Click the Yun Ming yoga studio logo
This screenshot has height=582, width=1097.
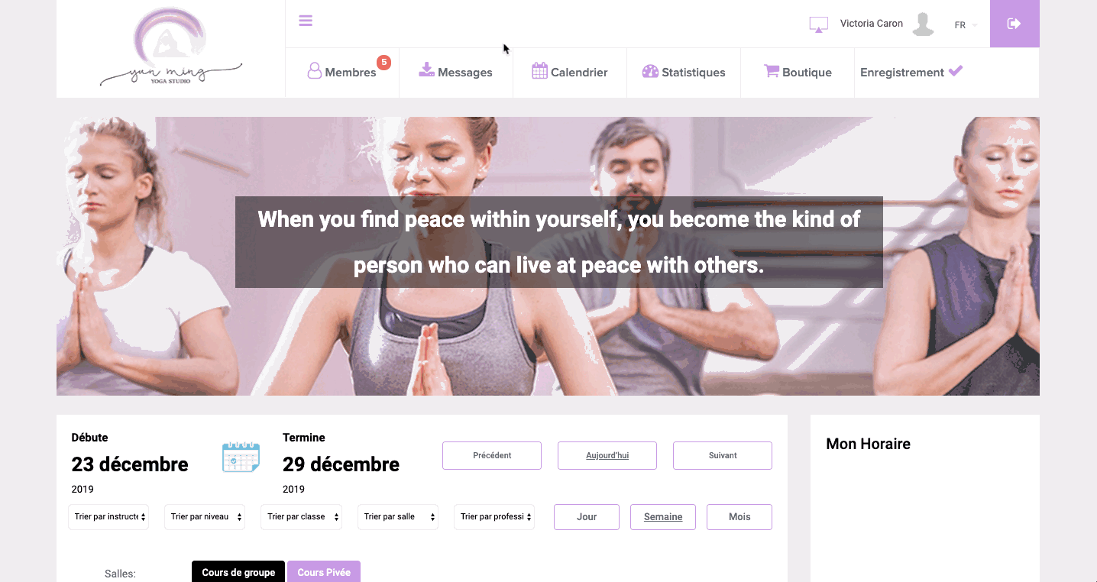point(171,47)
